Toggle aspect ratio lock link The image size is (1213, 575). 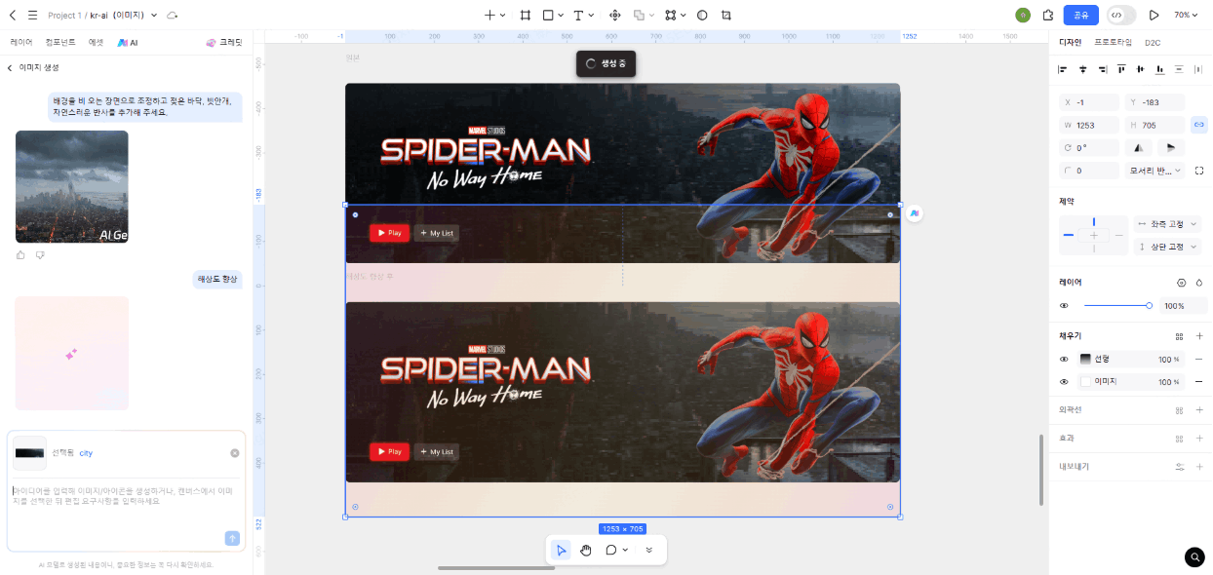[1199, 125]
